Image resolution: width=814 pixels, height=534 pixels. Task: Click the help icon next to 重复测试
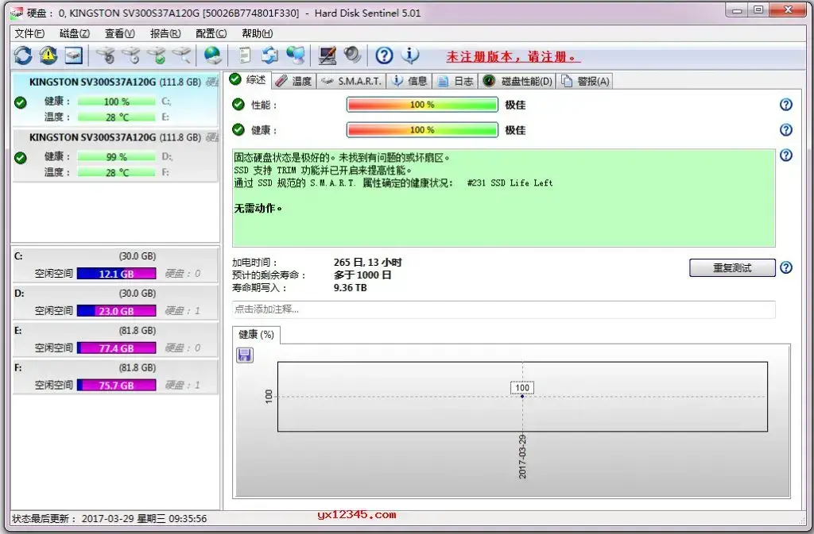(x=786, y=267)
